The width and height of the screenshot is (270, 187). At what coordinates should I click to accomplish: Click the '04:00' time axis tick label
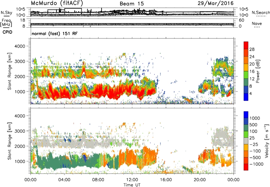pyautogui.click(x=64, y=180)
